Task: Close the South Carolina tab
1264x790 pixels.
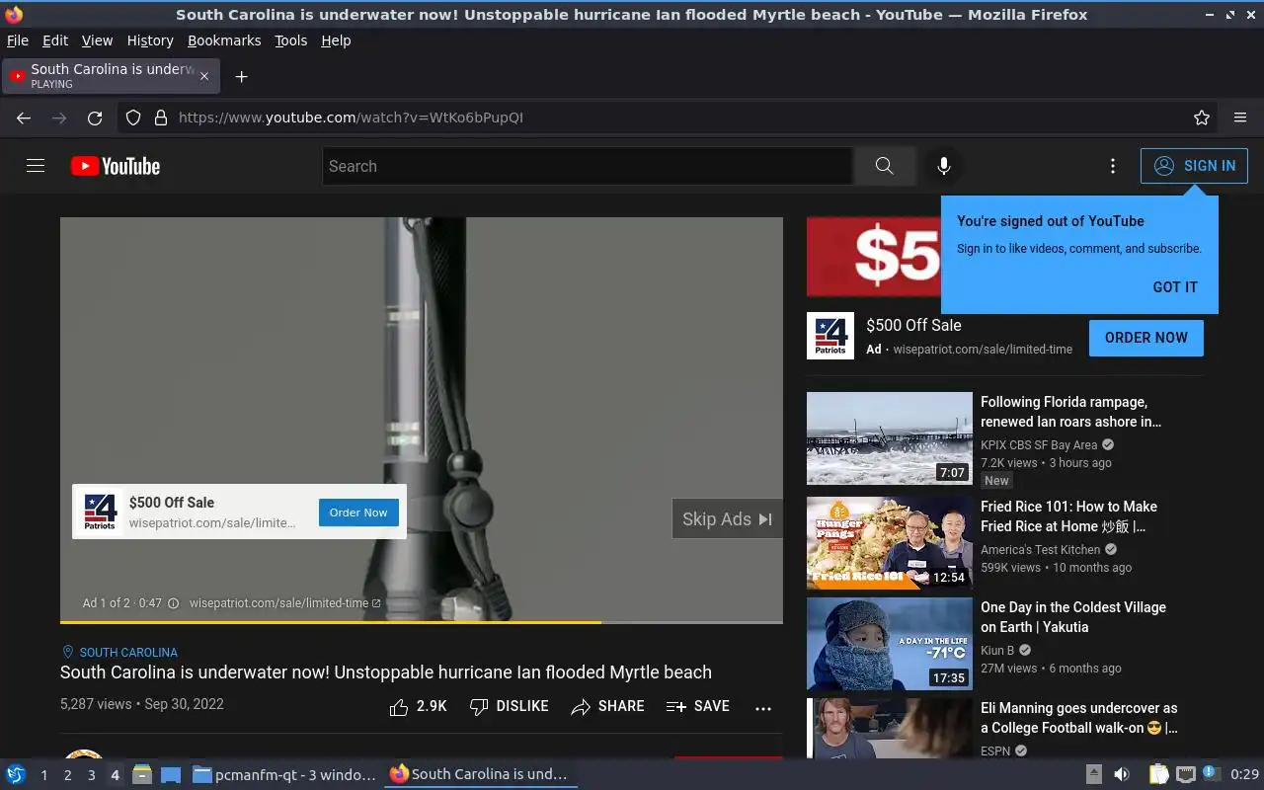Action: pos(204,76)
